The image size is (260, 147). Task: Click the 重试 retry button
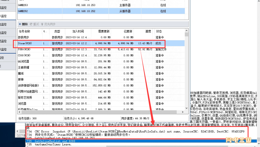[34, 24]
